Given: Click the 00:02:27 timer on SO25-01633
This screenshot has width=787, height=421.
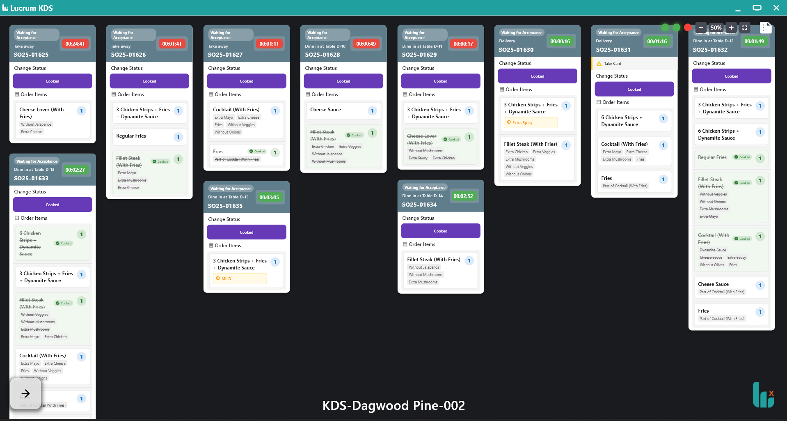Looking at the screenshot, I should click(x=76, y=169).
